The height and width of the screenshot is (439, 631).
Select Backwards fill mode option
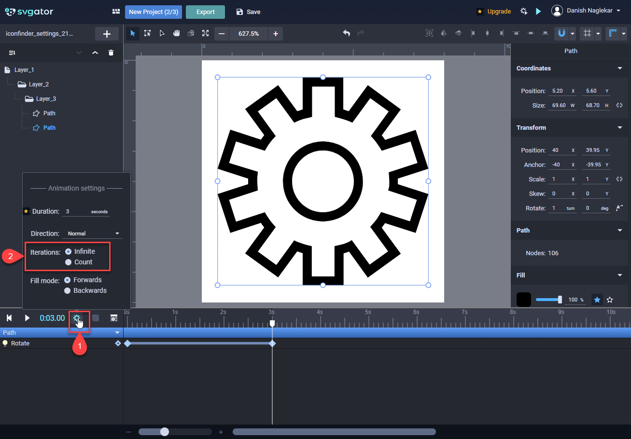tap(68, 290)
